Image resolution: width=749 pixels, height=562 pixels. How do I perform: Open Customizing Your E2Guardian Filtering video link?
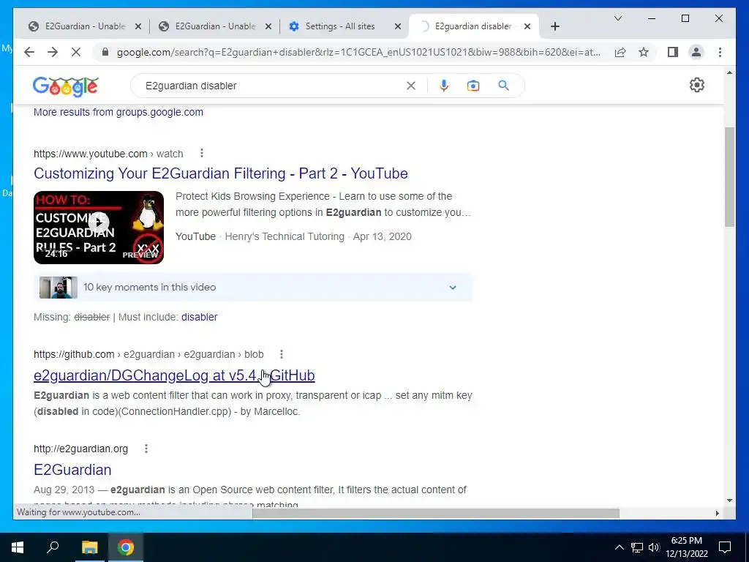pos(221,173)
